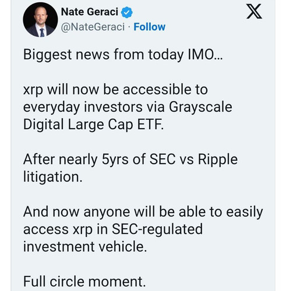The width and height of the screenshot is (286, 291).
Task: Open the Nate Geraci display name
Action: point(90,12)
